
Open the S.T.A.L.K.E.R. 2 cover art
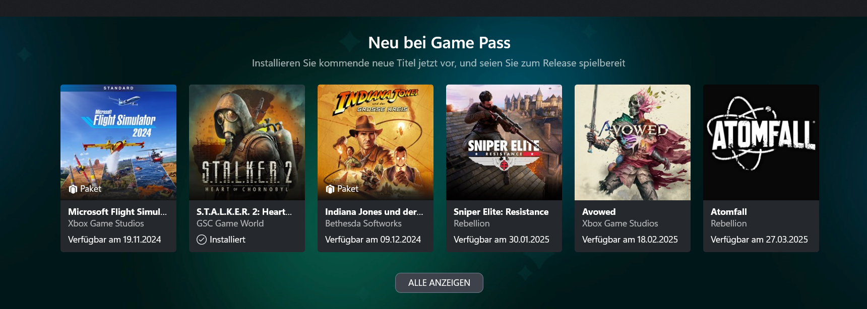(x=247, y=142)
